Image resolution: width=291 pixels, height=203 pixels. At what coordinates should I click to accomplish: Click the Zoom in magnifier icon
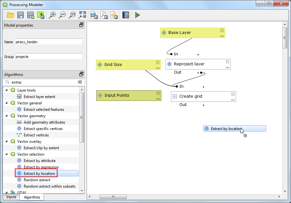[52, 15]
